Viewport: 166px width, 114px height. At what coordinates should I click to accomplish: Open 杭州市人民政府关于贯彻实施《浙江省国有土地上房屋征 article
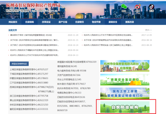(108, 45)
